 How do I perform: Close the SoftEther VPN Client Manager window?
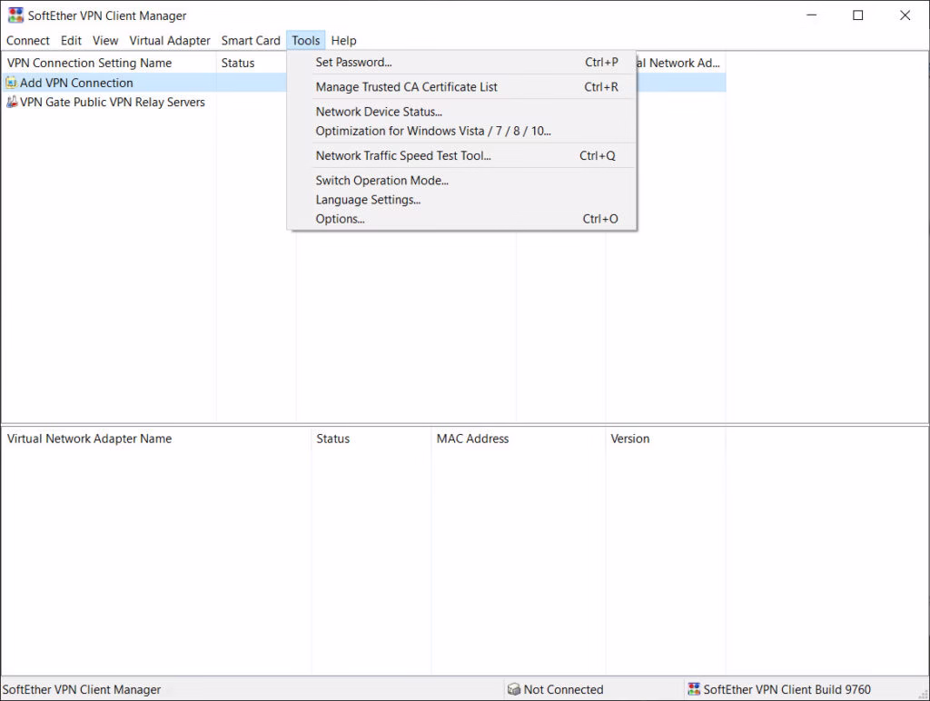click(905, 15)
